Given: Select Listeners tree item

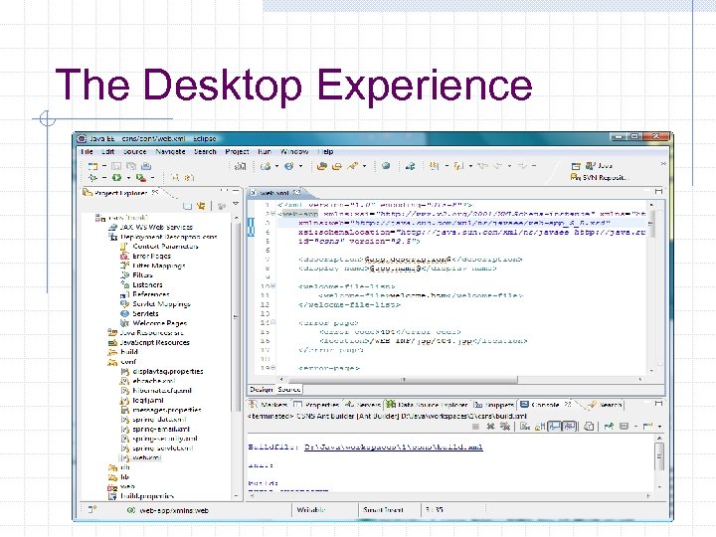Looking at the screenshot, I should tap(141, 285).
